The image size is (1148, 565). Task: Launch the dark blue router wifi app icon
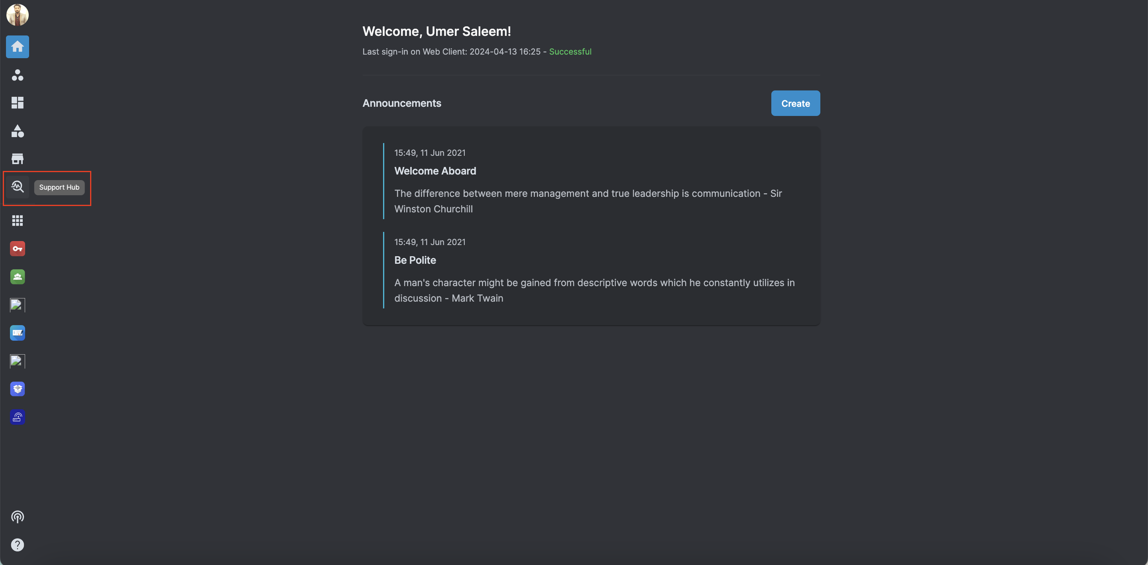point(18,417)
